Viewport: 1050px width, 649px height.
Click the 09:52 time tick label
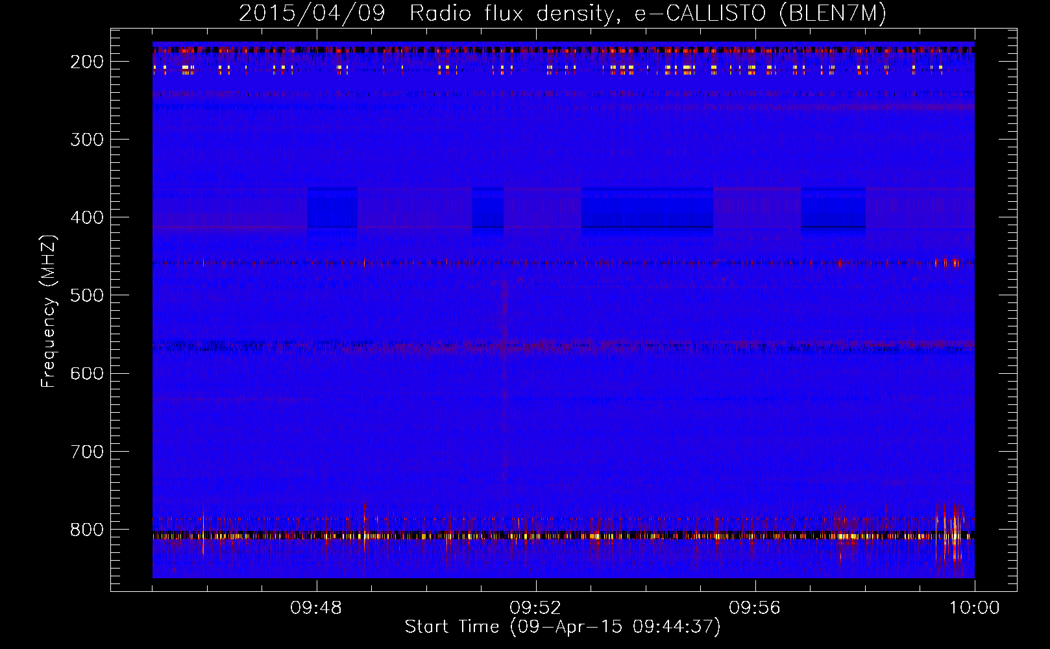[535, 608]
